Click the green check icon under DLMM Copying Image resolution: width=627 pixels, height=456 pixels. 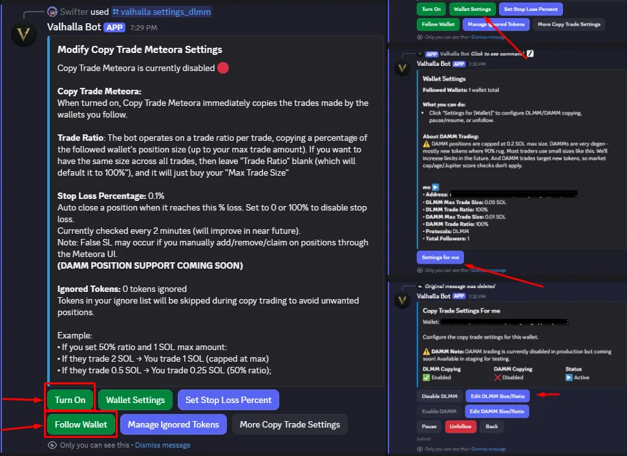pos(426,377)
